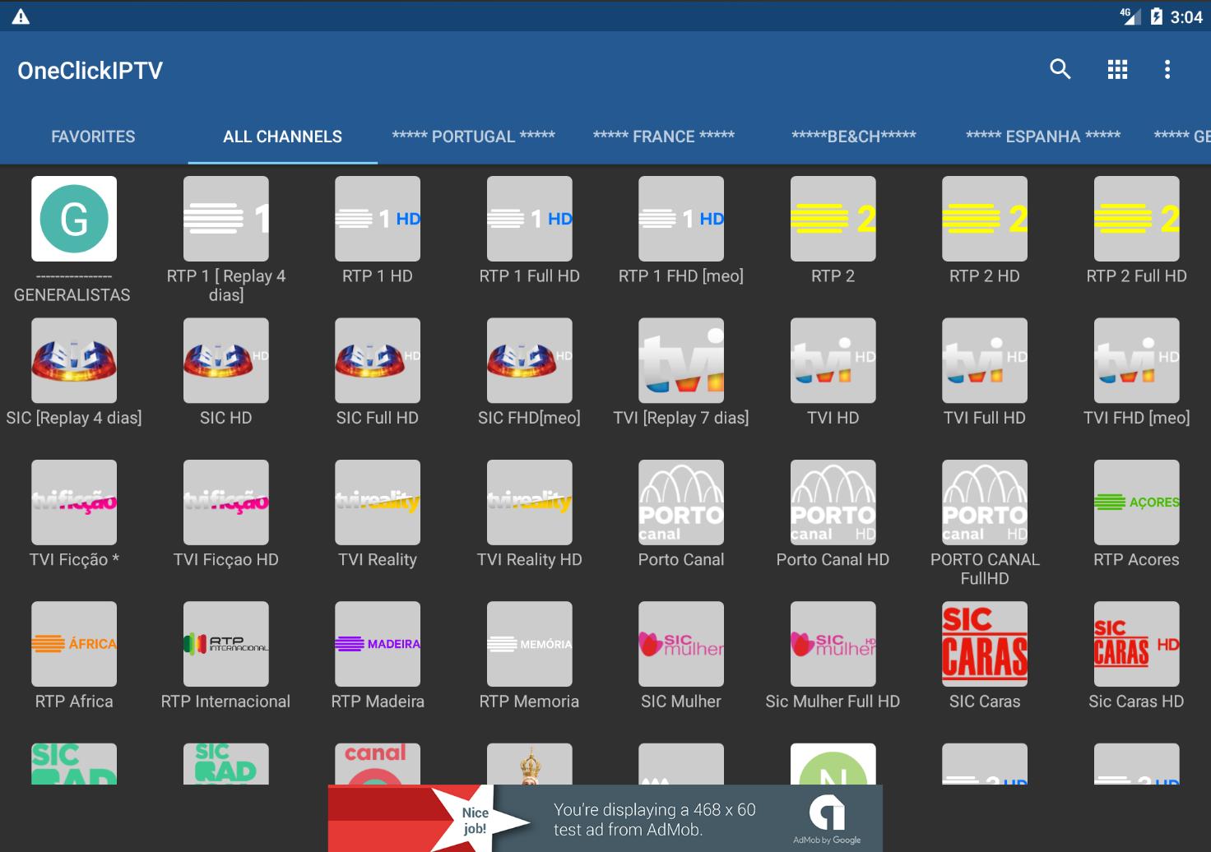
Task: Play Sic Mulher Full HD channel
Action: point(833,644)
